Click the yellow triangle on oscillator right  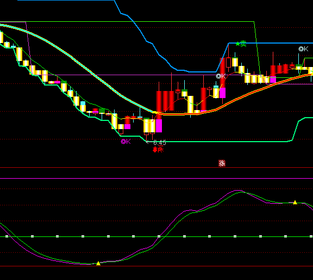[295, 202]
